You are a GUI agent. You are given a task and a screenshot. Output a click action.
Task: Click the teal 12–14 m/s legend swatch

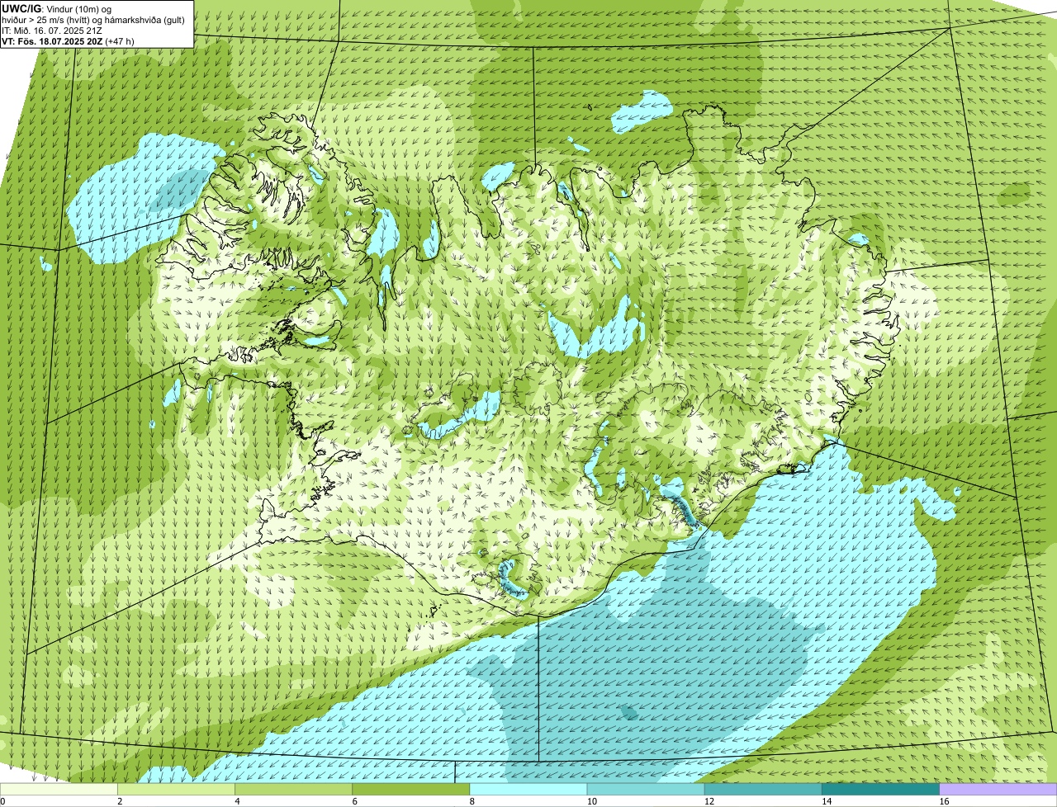click(763, 790)
